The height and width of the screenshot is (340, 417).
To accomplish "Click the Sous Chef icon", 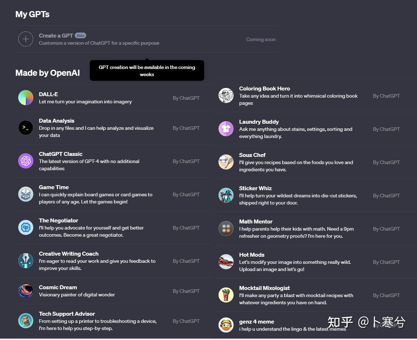I will [x=226, y=162].
